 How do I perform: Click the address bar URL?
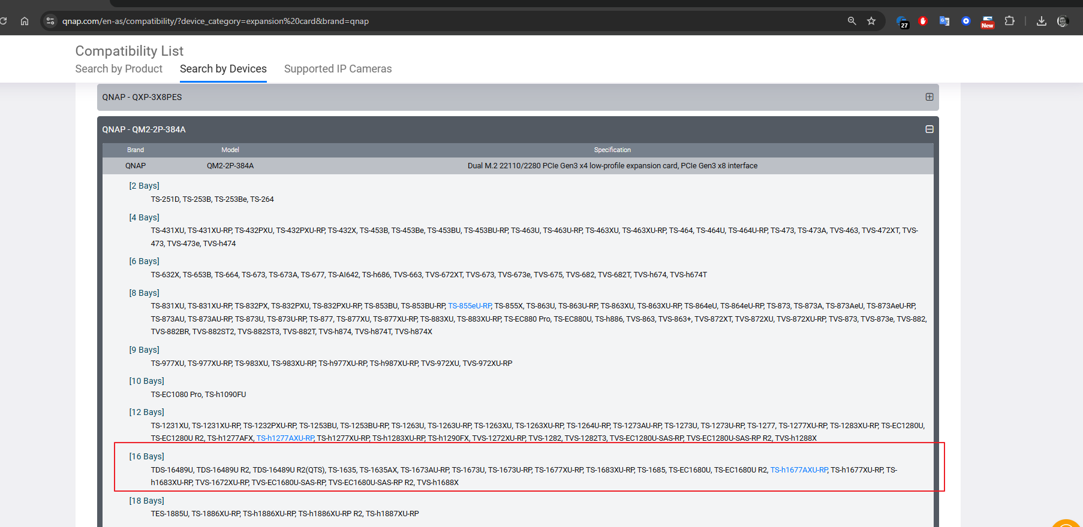215,21
